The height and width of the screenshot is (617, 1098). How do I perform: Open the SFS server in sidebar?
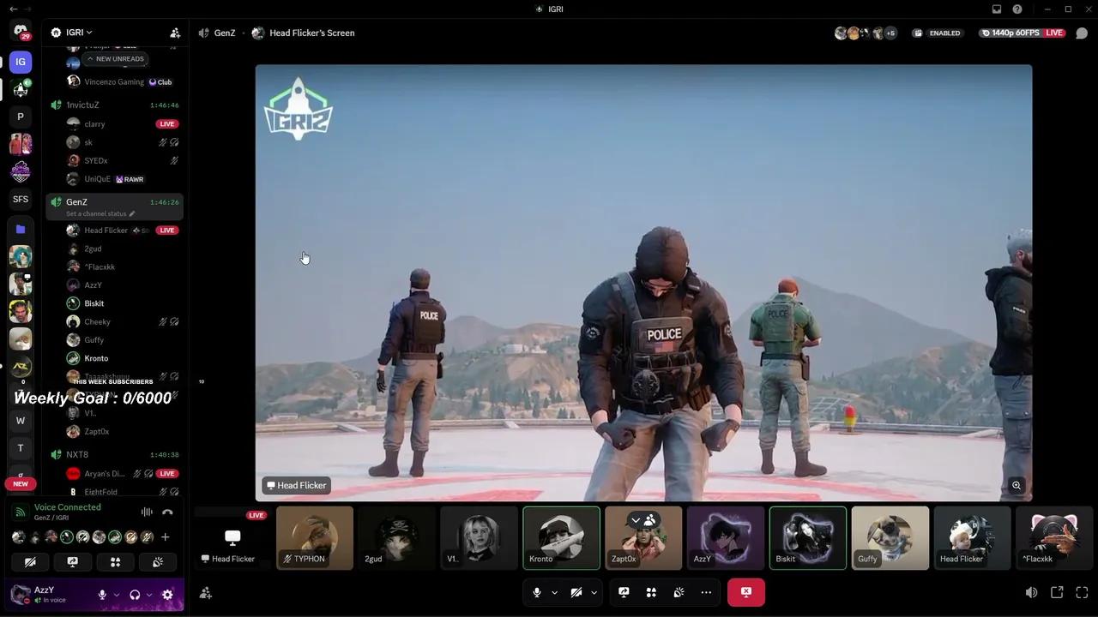21,199
